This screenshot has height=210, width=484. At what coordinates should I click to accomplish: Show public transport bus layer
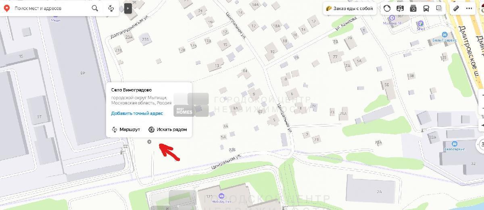[426, 8]
